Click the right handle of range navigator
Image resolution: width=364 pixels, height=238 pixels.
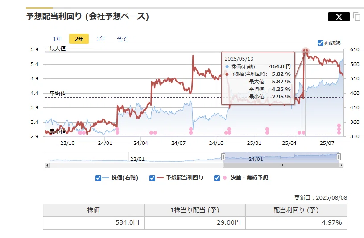[x=339, y=157]
